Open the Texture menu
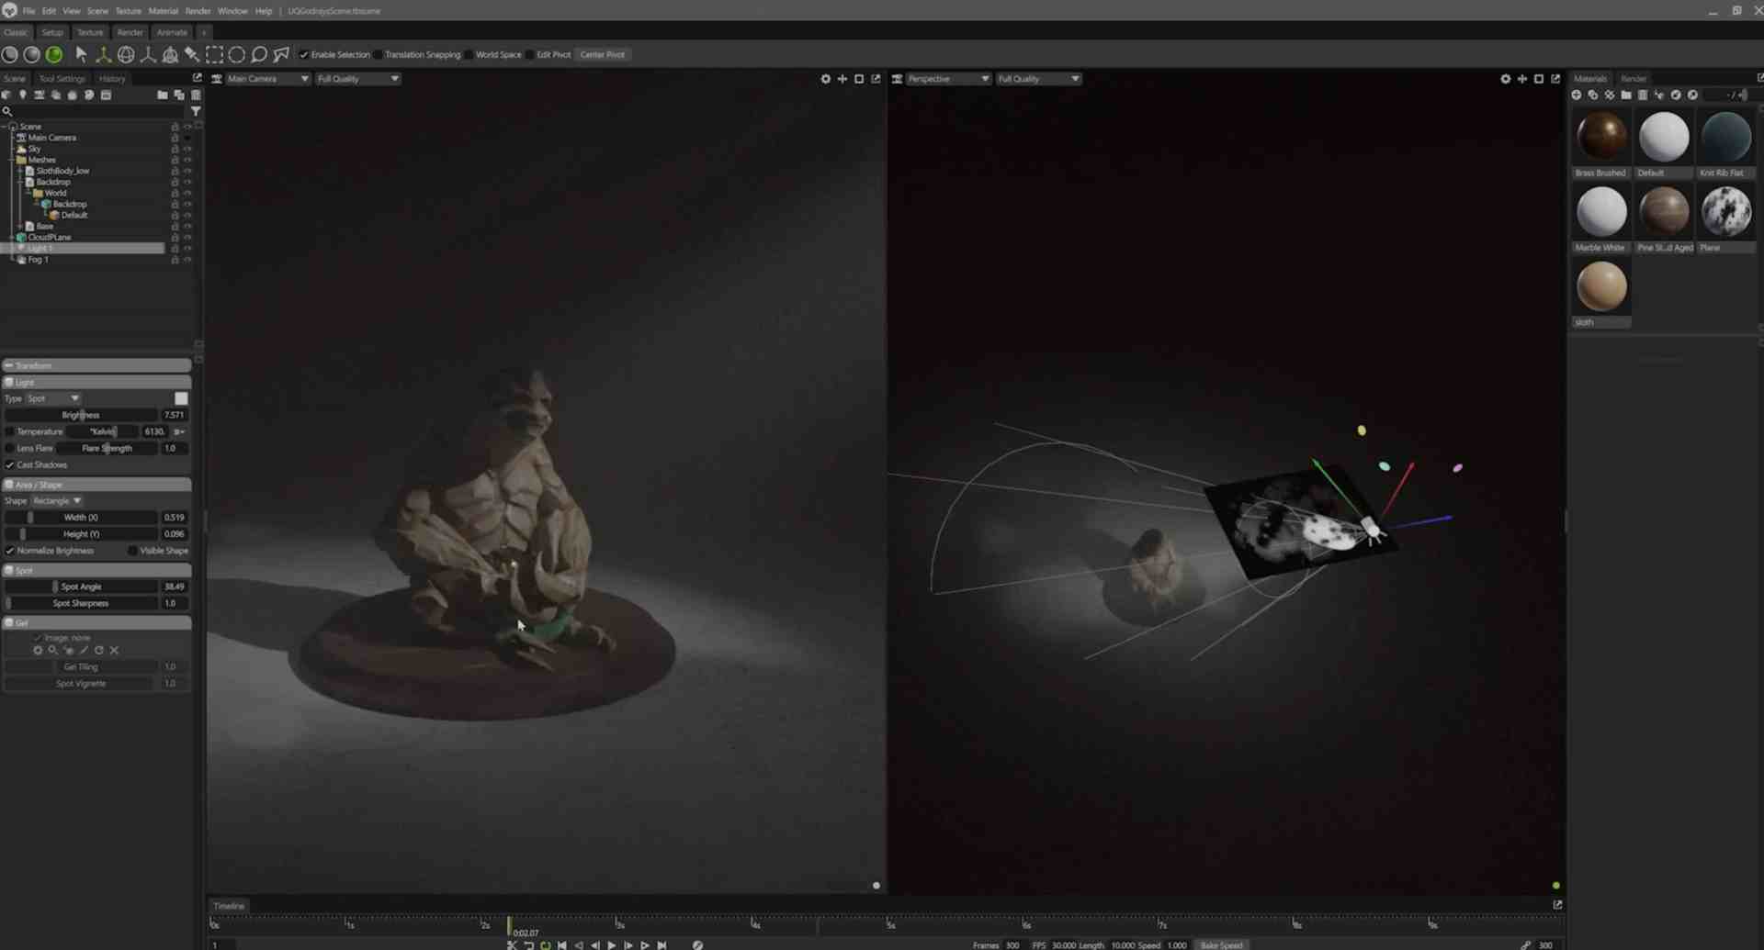The image size is (1764, 950). (128, 11)
